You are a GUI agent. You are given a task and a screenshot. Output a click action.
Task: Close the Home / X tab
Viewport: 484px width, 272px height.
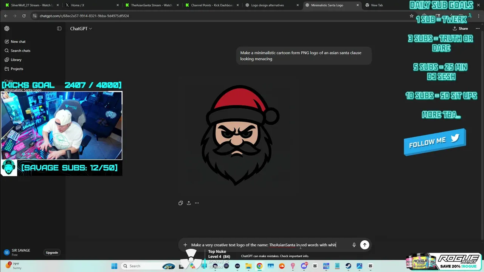coord(118,5)
